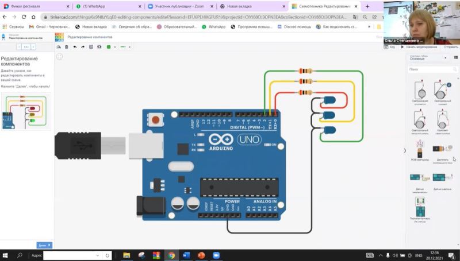Screen dimensions: 460x261
Task: Collapse the components panel side arrow
Action: [405, 150]
